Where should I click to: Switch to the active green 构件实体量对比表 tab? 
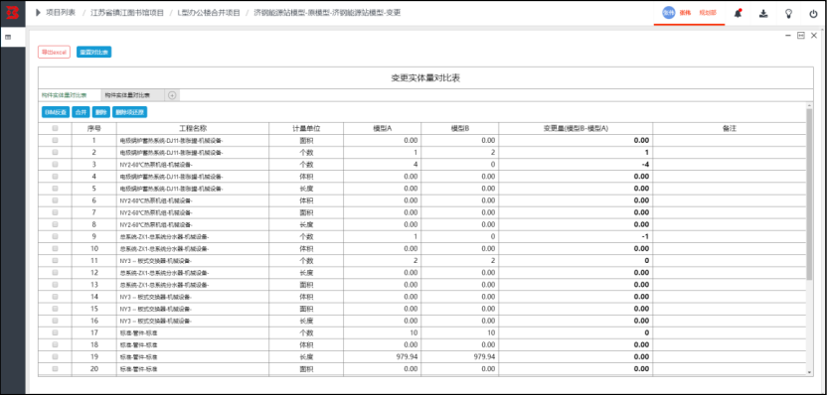70,95
